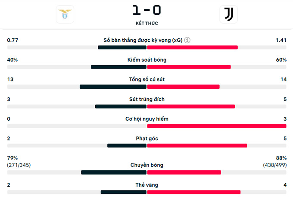Click the dark Lazio xG bar

coord(122,47)
